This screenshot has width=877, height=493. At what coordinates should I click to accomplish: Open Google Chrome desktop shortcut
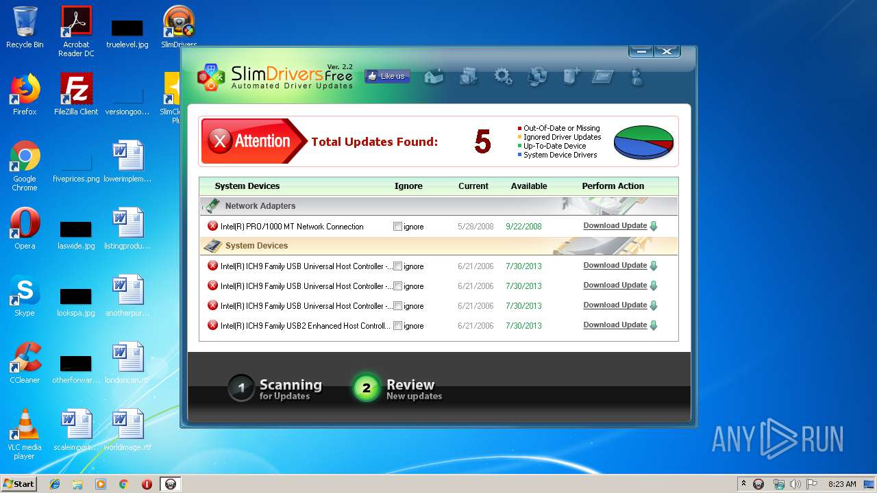[x=25, y=166]
